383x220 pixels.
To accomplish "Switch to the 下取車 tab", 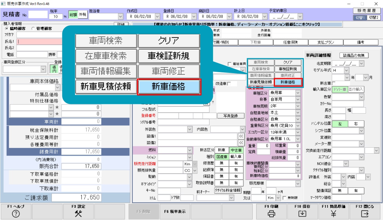I will coord(256,42).
